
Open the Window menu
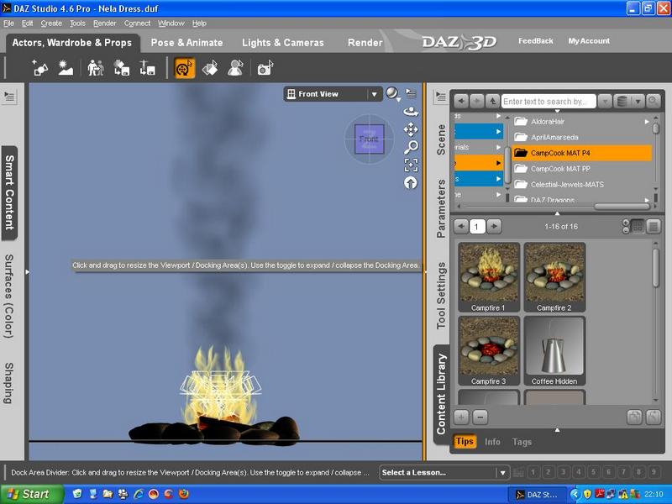pyautogui.click(x=171, y=24)
